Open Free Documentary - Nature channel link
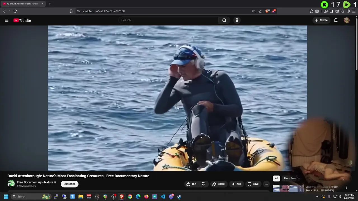The width and height of the screenshot is (358, 201). pos(35,182)
